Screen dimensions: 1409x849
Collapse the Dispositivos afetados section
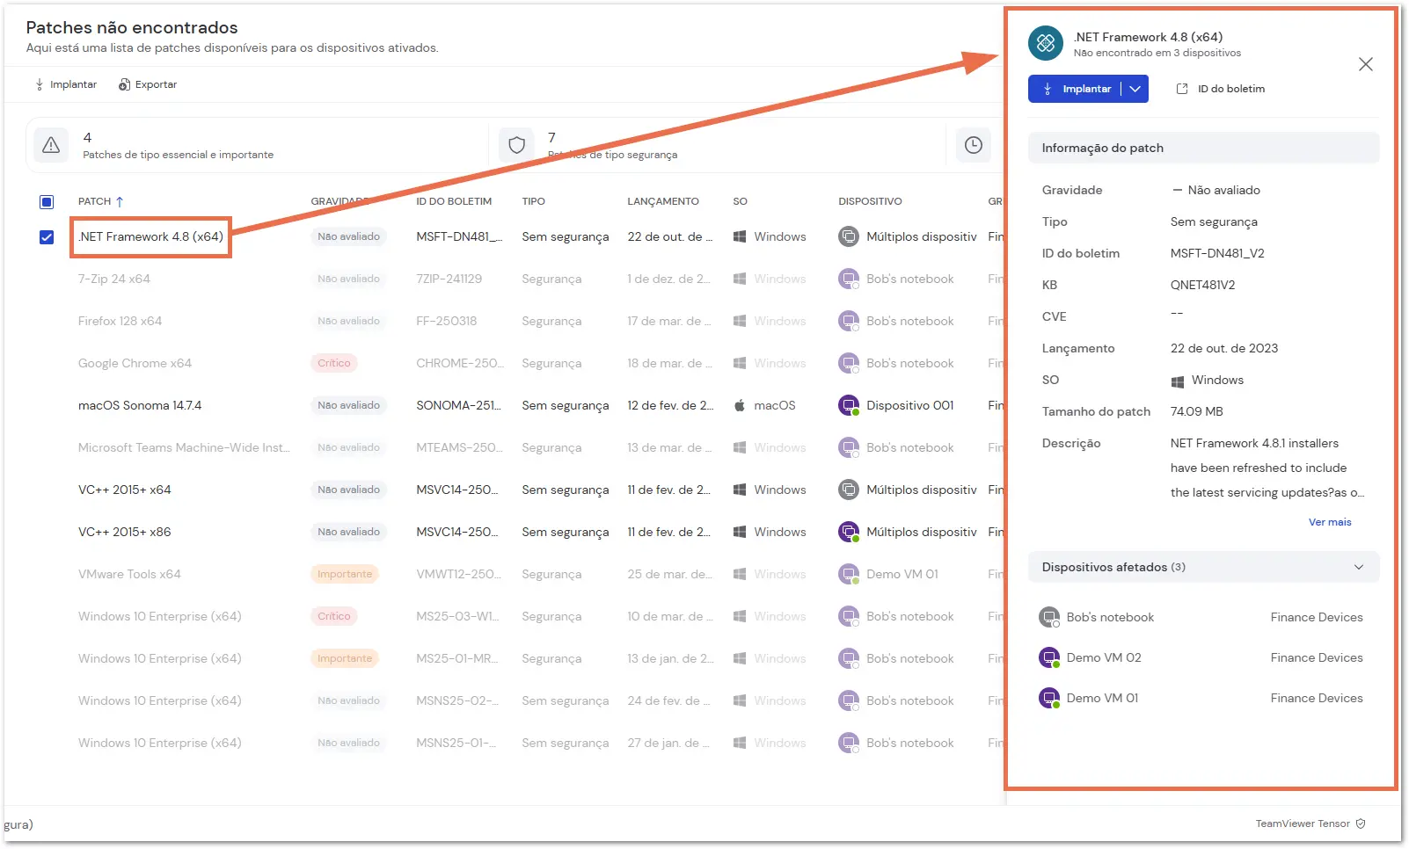coord(1359,567)
